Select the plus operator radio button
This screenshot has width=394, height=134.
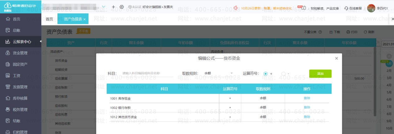pos(265,74)
